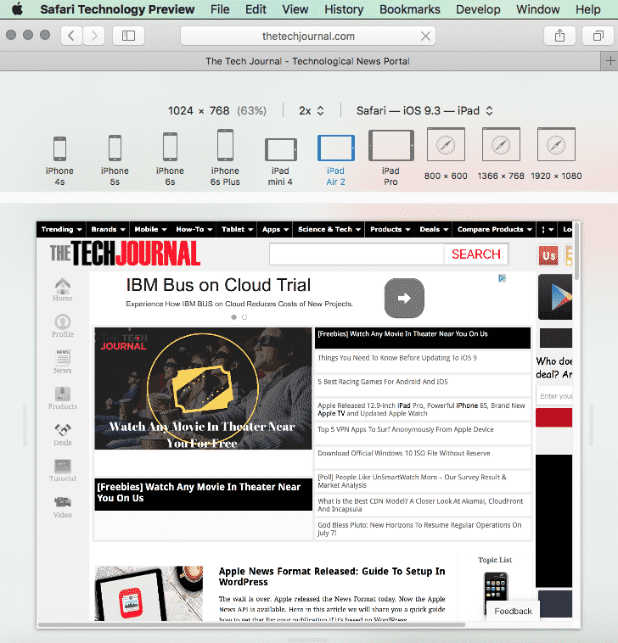Click the Safari Share toolbar button
This screenshot has width=618, height=643.
coord(559,36)
